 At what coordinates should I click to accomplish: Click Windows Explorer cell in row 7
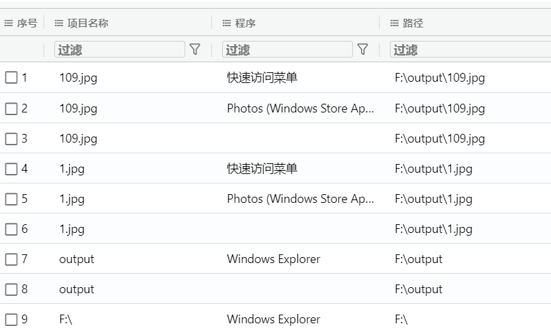[274, 260]
